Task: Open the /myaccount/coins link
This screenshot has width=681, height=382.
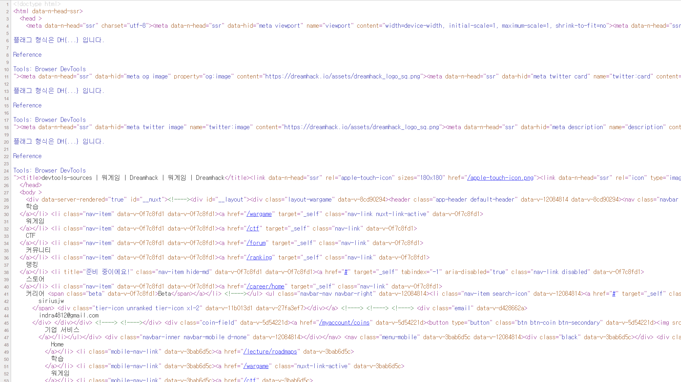Action: point(344,323)
